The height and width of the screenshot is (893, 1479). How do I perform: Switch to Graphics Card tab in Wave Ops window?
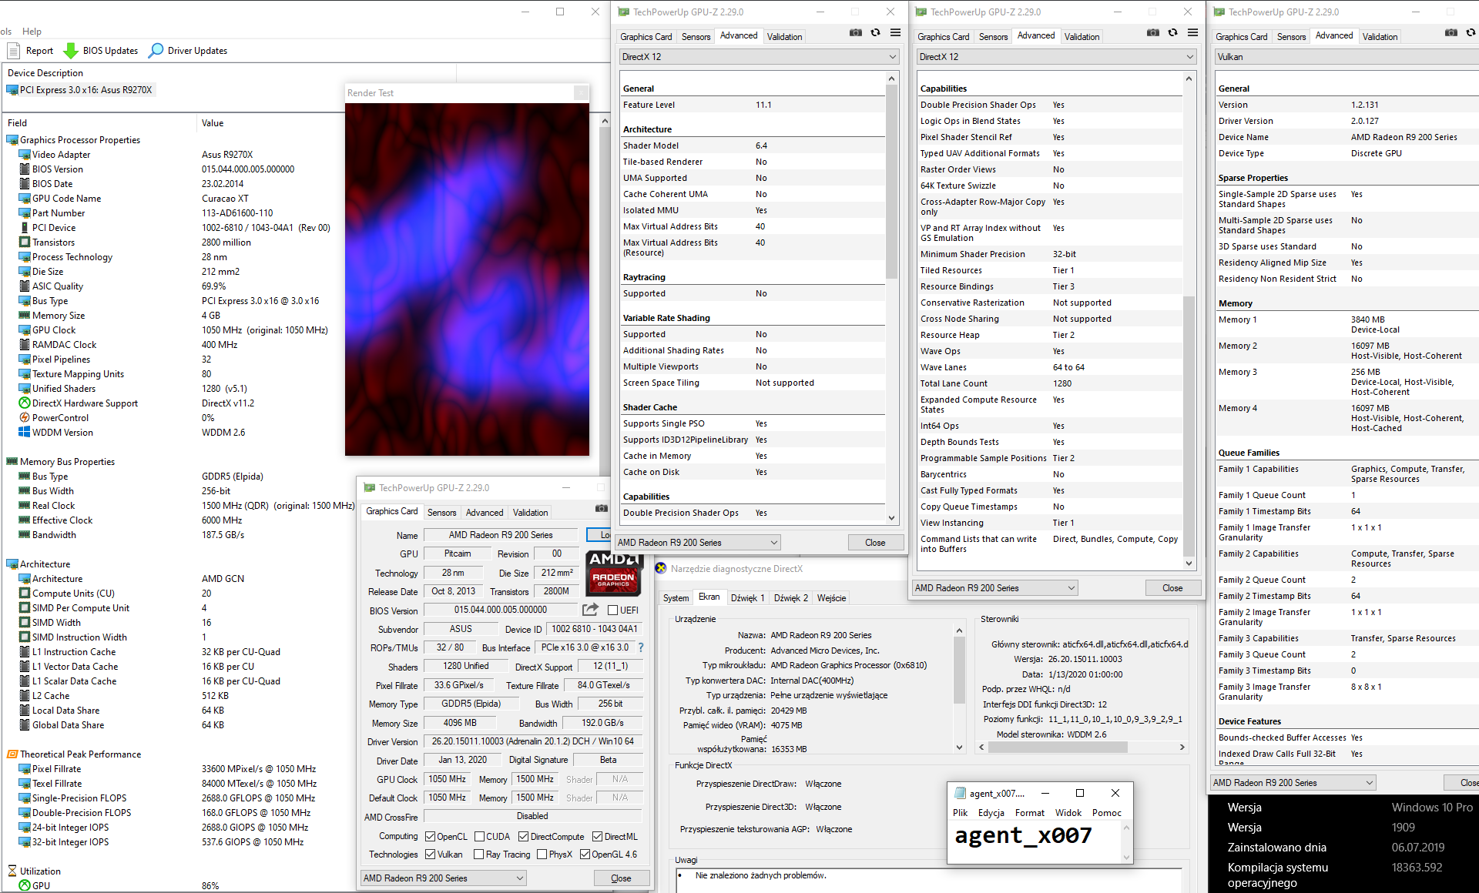coord(943,37)
